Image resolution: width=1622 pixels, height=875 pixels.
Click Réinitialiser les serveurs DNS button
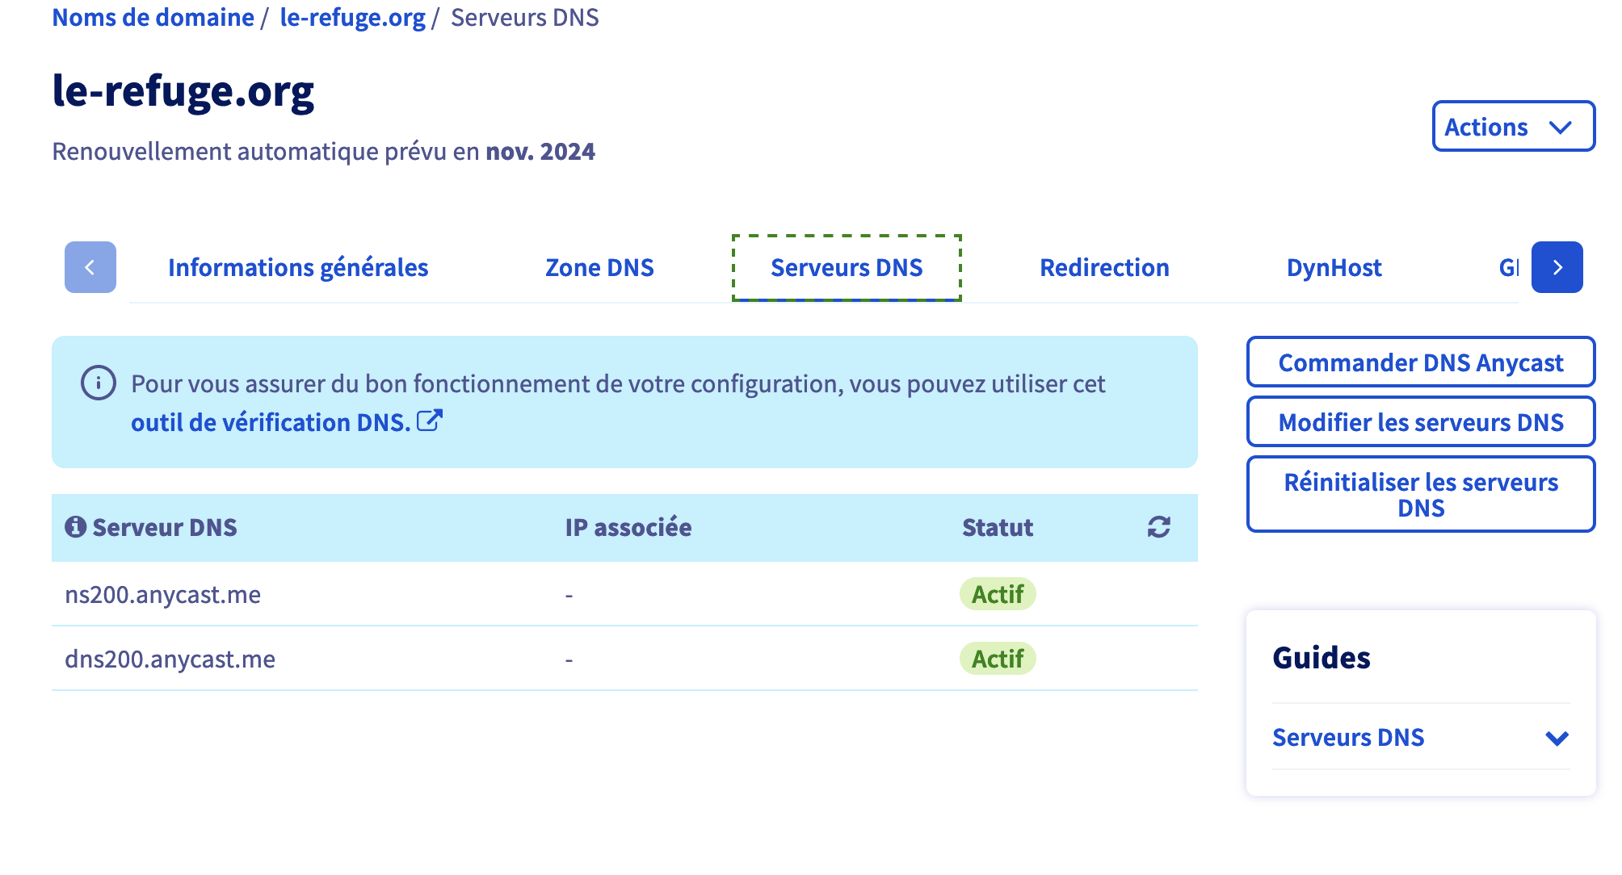click(x=1421, y=494)
